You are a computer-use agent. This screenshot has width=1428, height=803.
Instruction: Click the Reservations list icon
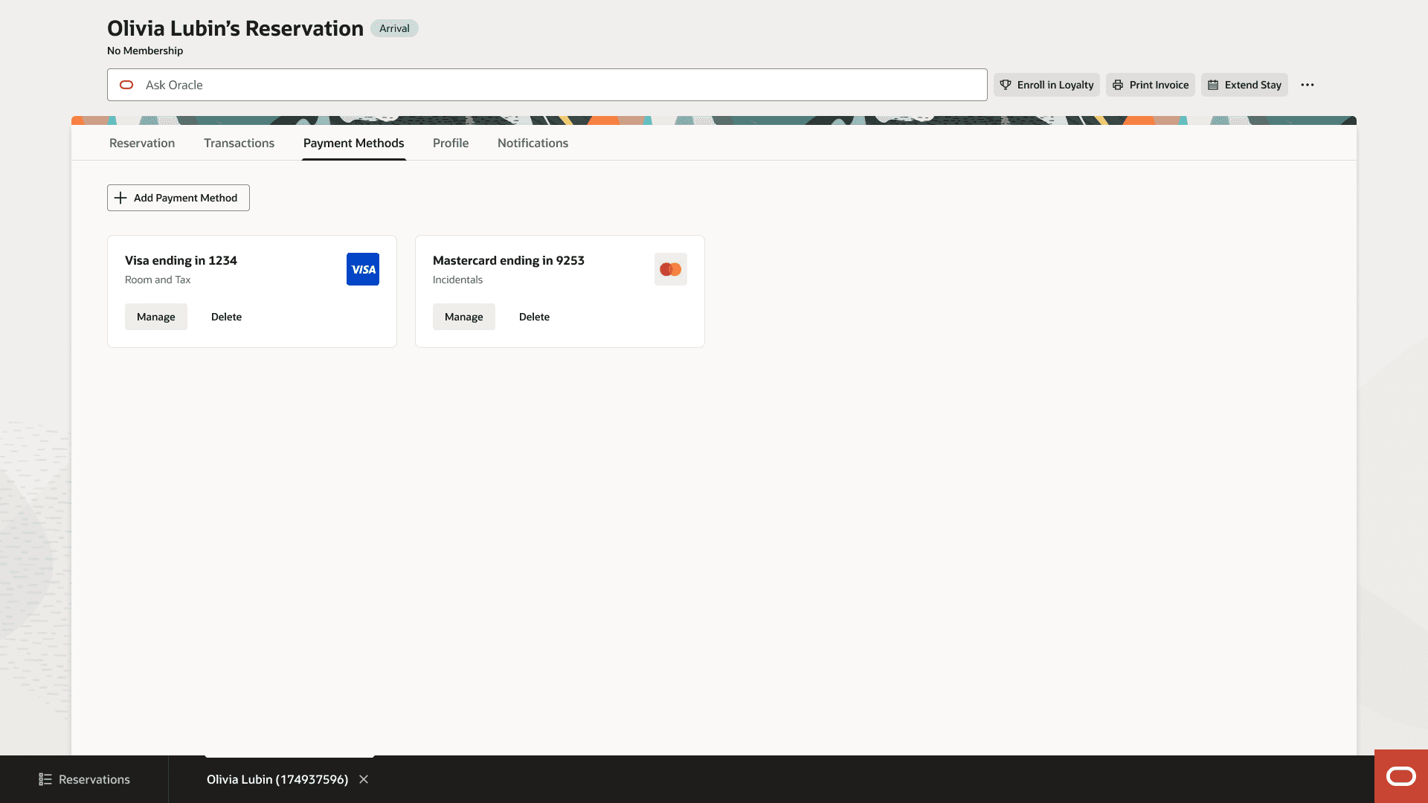tap(45, 779)
